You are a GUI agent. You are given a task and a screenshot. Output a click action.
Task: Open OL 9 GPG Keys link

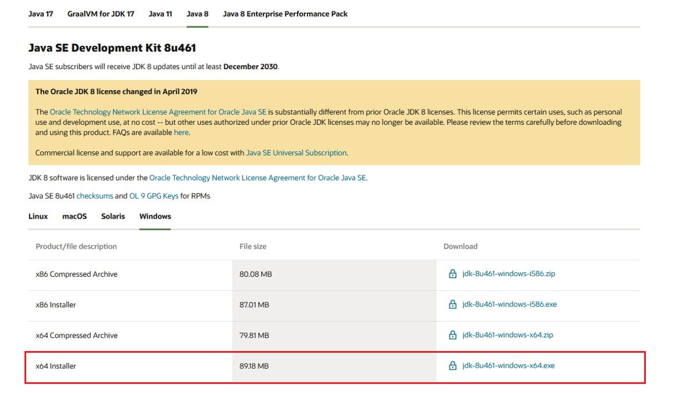[x=154, y=196]
